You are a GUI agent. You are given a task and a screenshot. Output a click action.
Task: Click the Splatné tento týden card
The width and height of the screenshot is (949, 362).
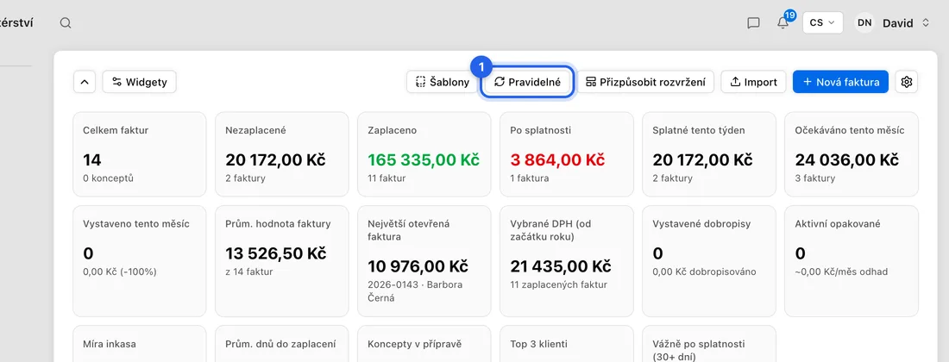[x=708, y=154]
